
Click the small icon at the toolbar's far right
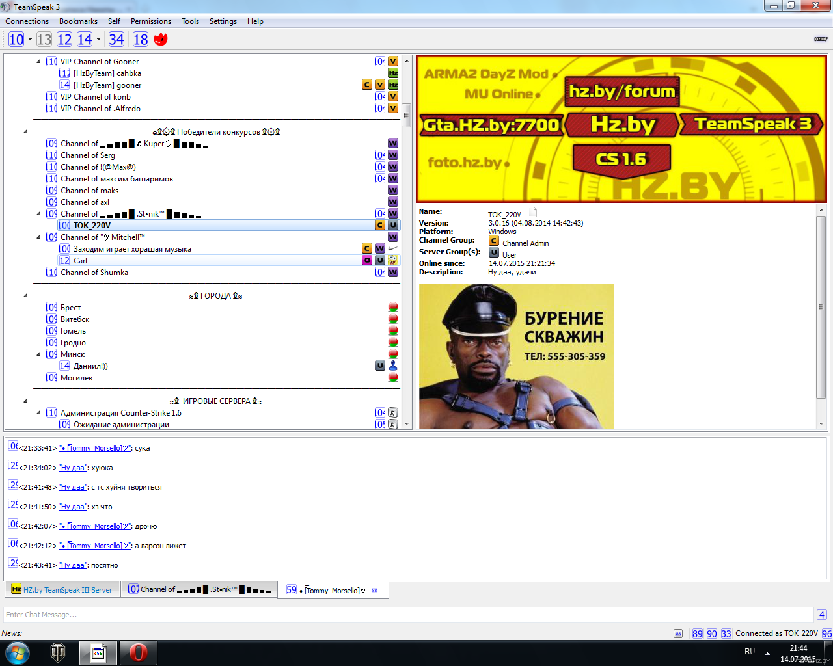coord(821,39)
